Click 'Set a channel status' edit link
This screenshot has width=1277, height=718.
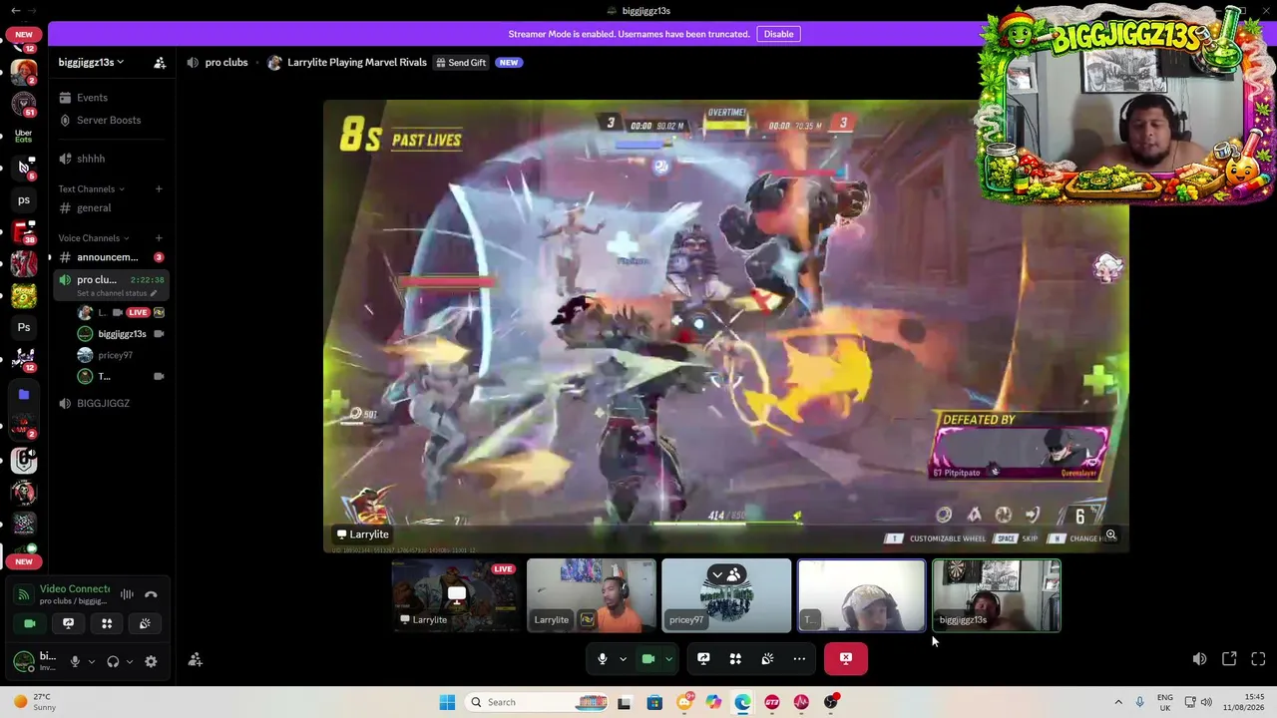point(117,293)
